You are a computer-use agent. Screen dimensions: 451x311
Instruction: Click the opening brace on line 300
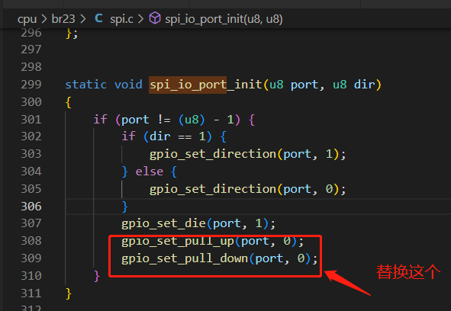click(x=69, y=102)
